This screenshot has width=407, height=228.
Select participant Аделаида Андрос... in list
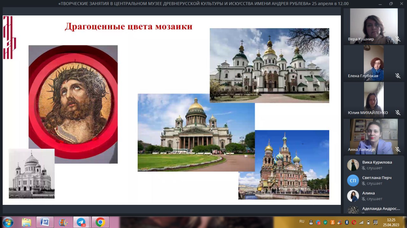(x=374, y=209)
